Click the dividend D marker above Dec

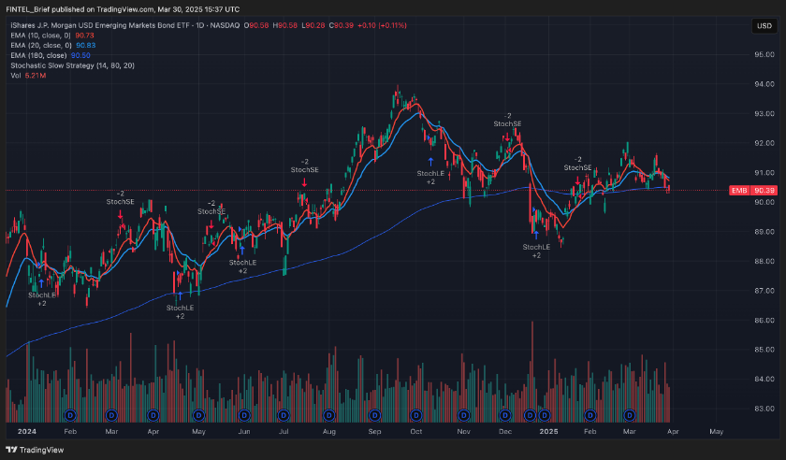tap(504, 415)
